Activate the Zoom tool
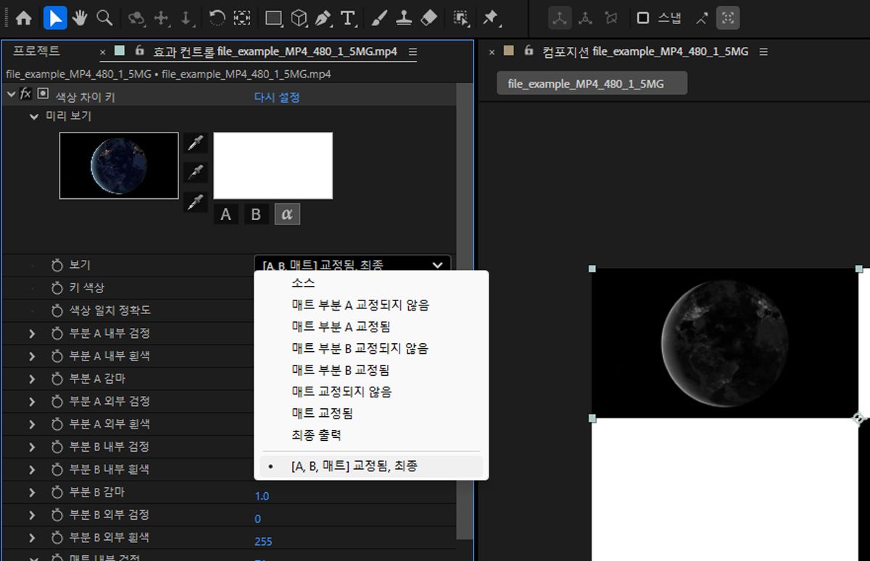This screenshot has height=561, width=870. click(x=104, y=18)
